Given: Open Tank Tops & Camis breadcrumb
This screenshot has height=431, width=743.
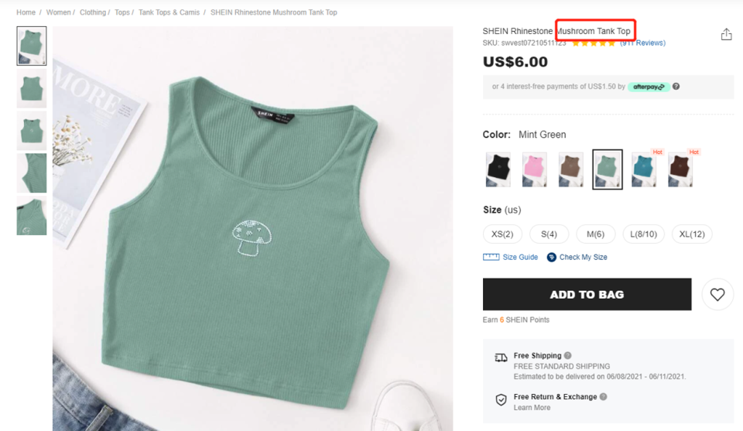Looking at the screenshot, I should click(x=169, y=12).
